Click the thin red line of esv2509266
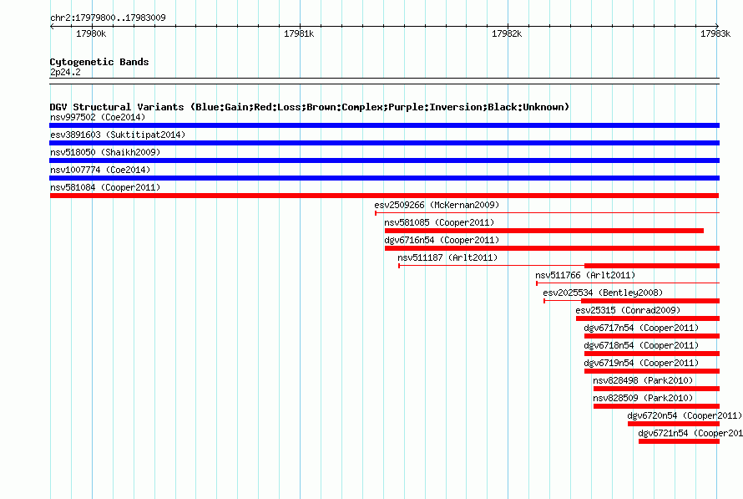The height and width of the screenshot is (499, 743). (x=548, y=213)
